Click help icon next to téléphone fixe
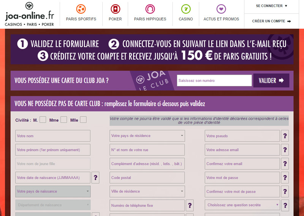 tap(190, 205)
